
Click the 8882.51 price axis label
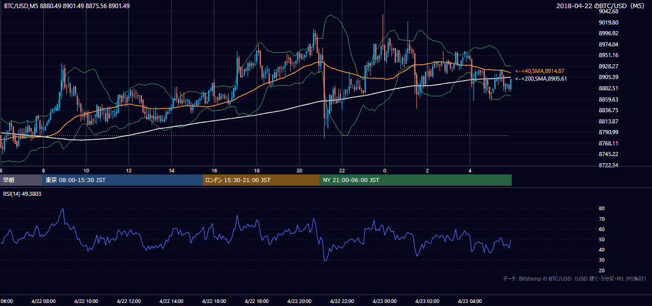pyautogui.click(x=609, y=88)
